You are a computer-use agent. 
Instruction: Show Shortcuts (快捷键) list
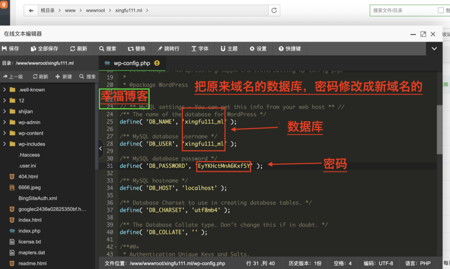click(289, 49)
